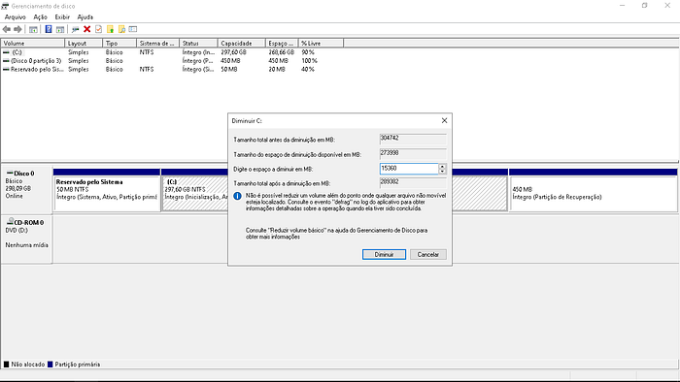Click the Back arrow in the toolbar
This screenshot has height=382, width=680.
pos(7,29)
